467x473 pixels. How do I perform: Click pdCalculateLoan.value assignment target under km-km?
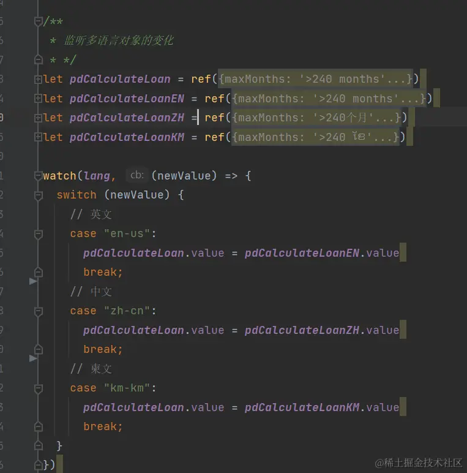[x=154, y=407]
